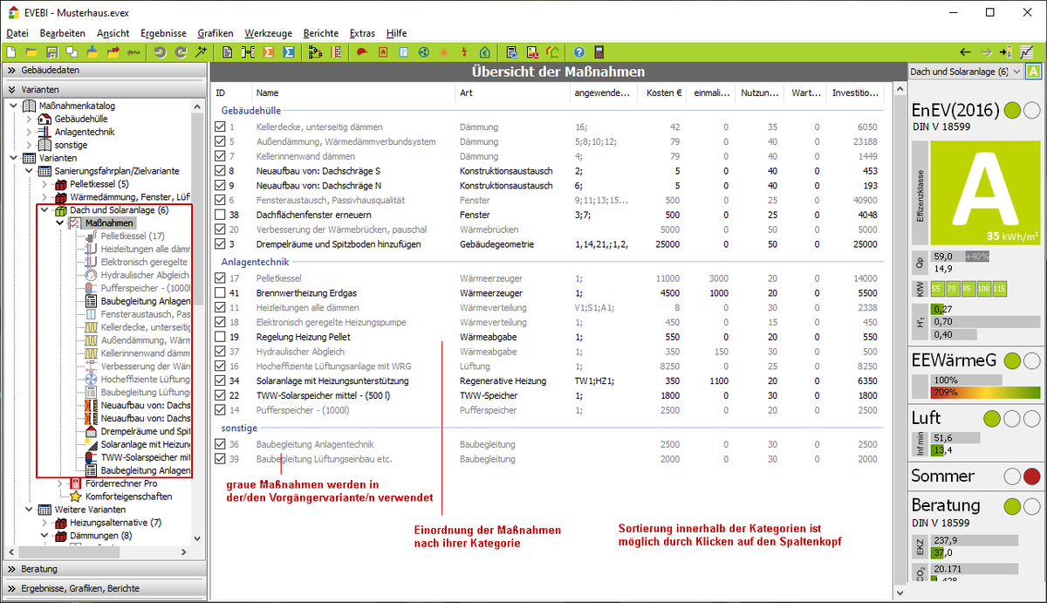Click the forward arrow in top-right toolbar
Image resolution: width=1047 pixels, height=603 pixels.
[x=986, y=52]
